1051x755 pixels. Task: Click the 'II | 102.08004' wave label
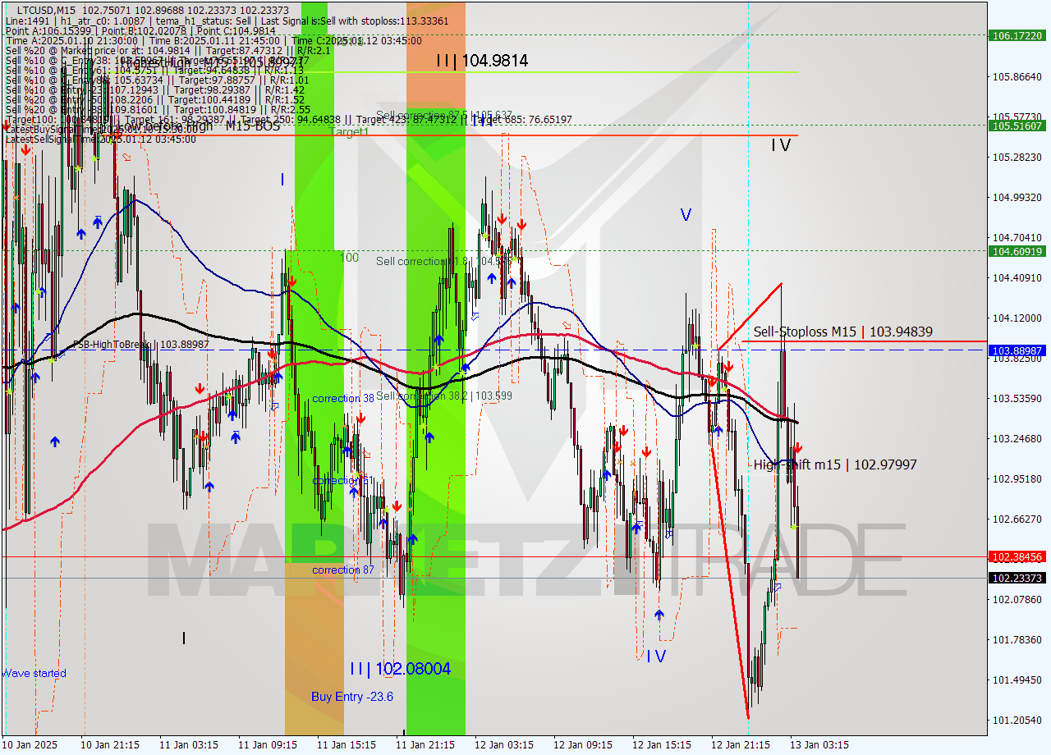[401, 669]
